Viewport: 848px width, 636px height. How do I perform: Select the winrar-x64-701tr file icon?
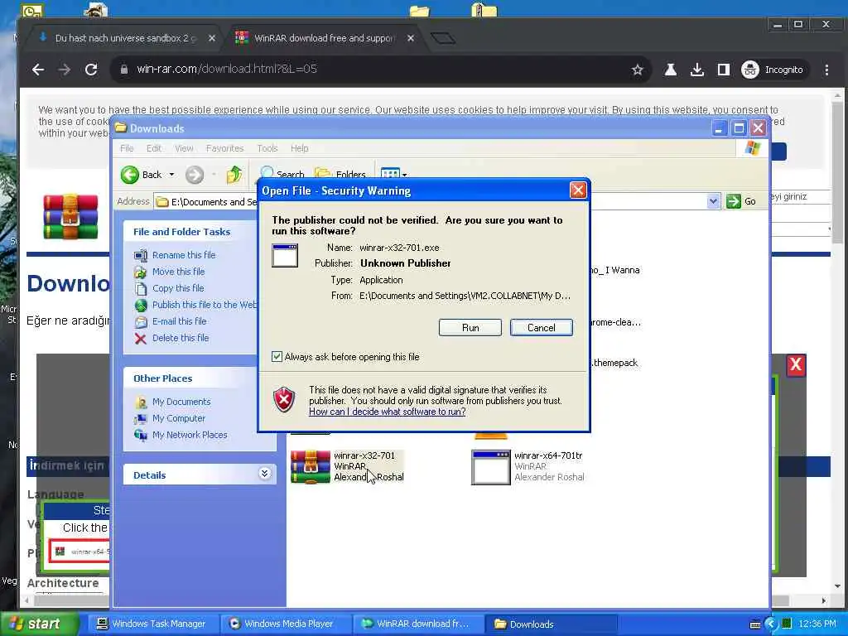[490, 467]
